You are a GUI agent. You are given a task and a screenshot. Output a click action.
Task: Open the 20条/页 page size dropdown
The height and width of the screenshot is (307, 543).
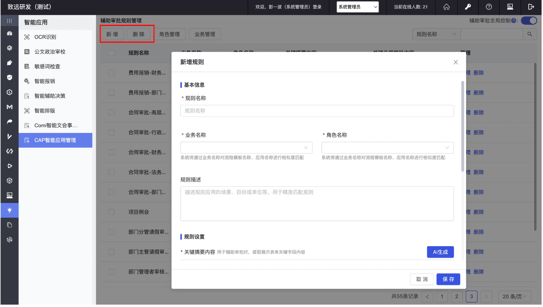[514, 297]
